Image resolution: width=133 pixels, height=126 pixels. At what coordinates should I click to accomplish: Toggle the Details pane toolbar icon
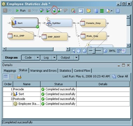coord(81,11)
